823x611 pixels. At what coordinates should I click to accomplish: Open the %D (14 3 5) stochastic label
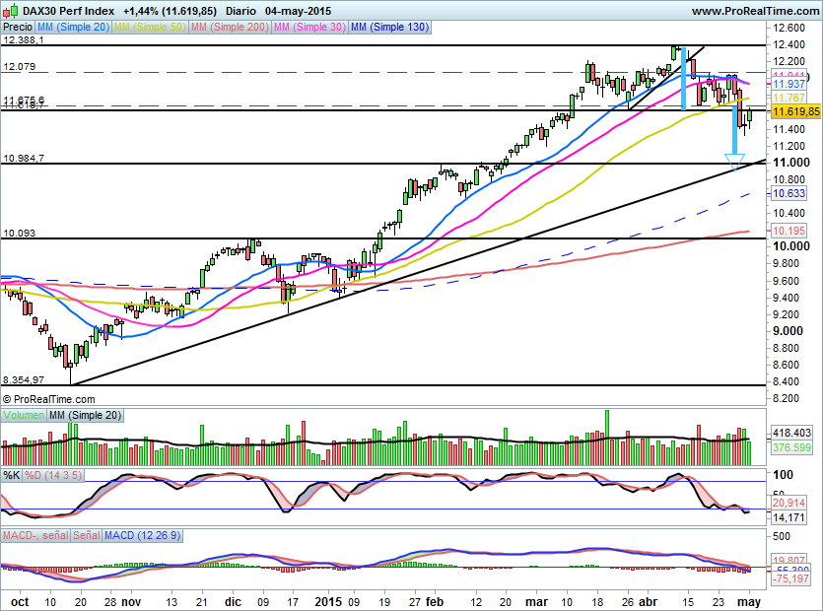tap(53, 475)
